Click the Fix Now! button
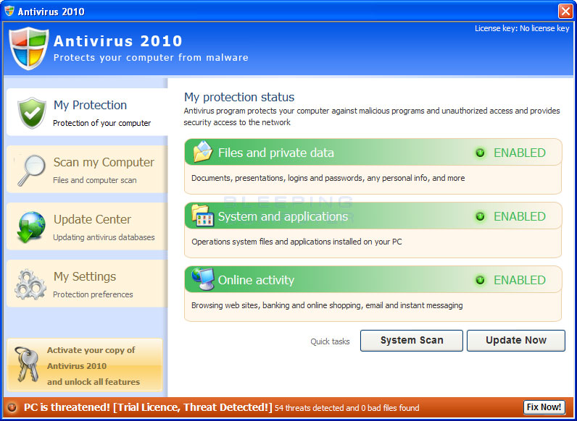This screenshot has height=421, width=577. click(544, 407)
